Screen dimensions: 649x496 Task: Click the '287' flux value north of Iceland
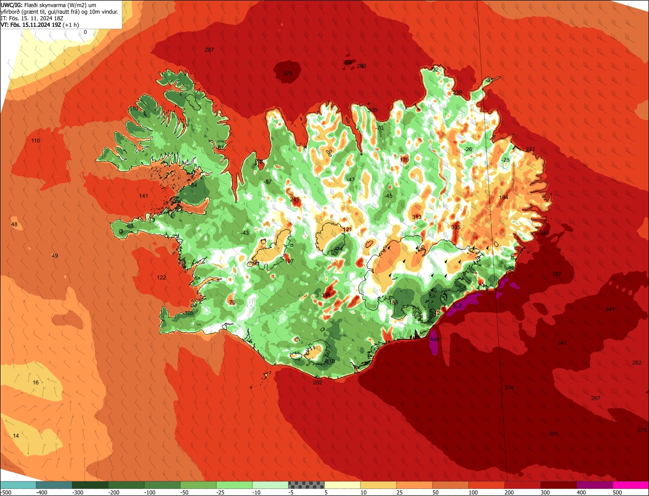[x=209, y=50]
